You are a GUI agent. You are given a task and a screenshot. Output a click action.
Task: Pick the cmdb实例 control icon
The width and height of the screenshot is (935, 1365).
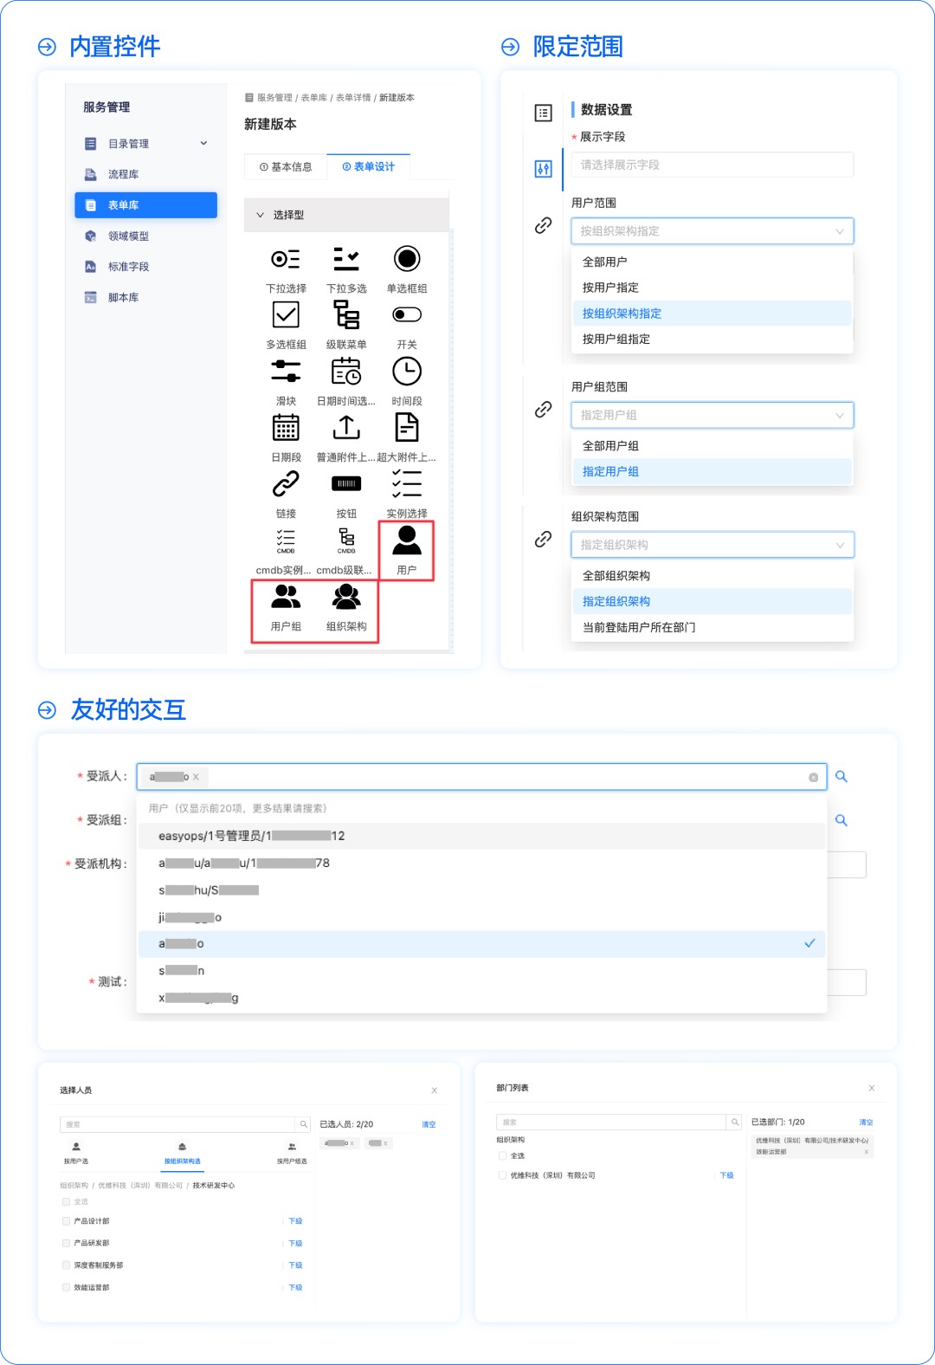pos(286,541)
